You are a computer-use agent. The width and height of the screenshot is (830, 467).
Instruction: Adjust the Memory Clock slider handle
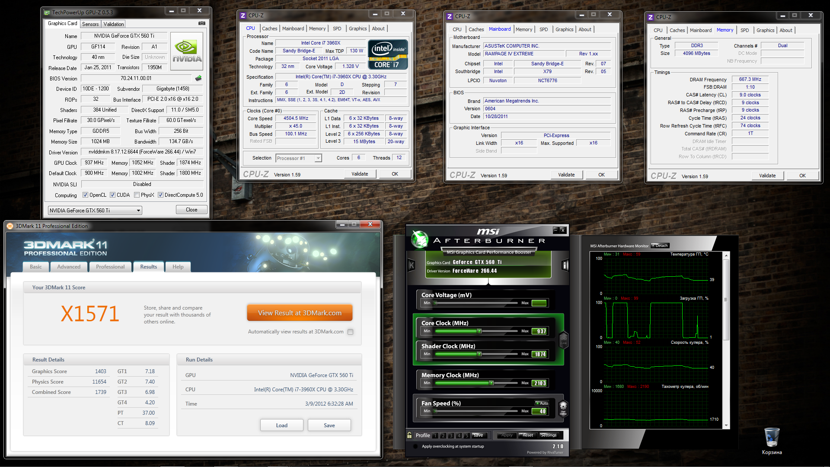tap(491, 383)
